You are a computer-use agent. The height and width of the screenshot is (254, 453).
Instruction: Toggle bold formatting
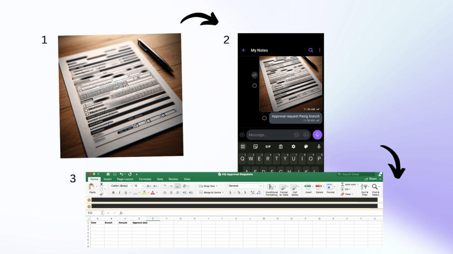113,192
